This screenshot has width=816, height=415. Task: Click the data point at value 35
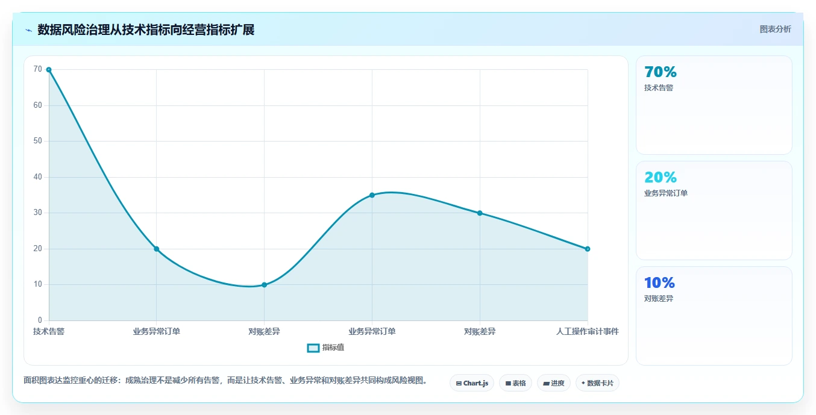pyautogui.click(x=372, y=195)
